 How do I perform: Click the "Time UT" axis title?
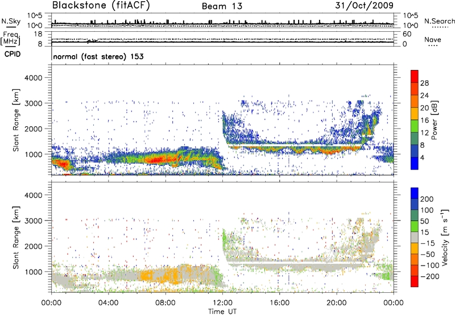pos(222,312)
